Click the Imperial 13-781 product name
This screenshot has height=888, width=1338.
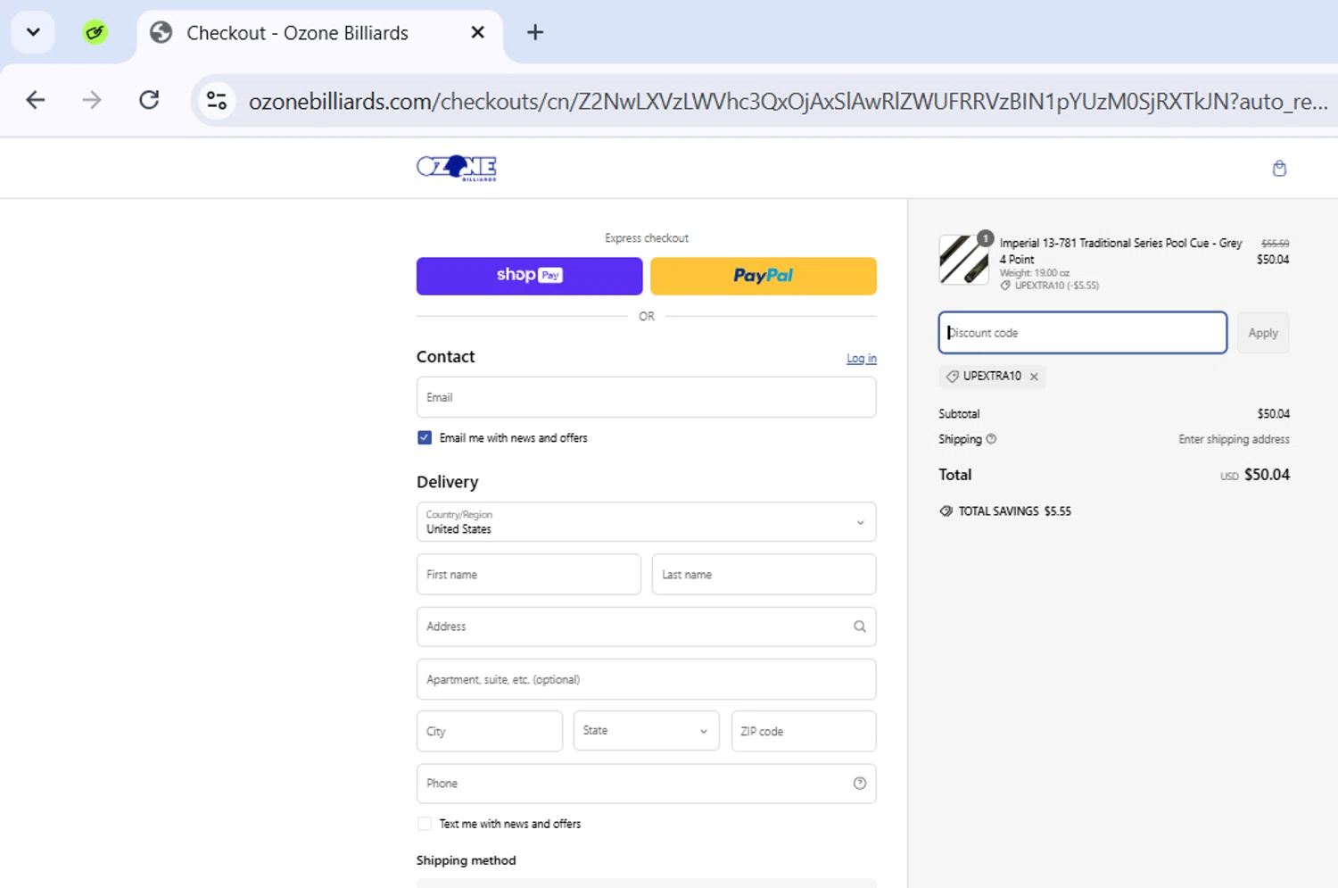[1120, 251]
